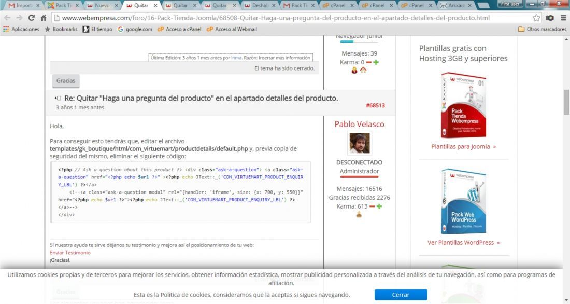Click the Pack Web WordPress box image
The image size is (570, 304).
point(463,201)
